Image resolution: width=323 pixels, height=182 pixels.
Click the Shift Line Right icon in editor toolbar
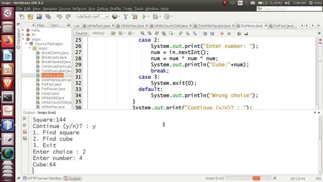pos(212,33)
